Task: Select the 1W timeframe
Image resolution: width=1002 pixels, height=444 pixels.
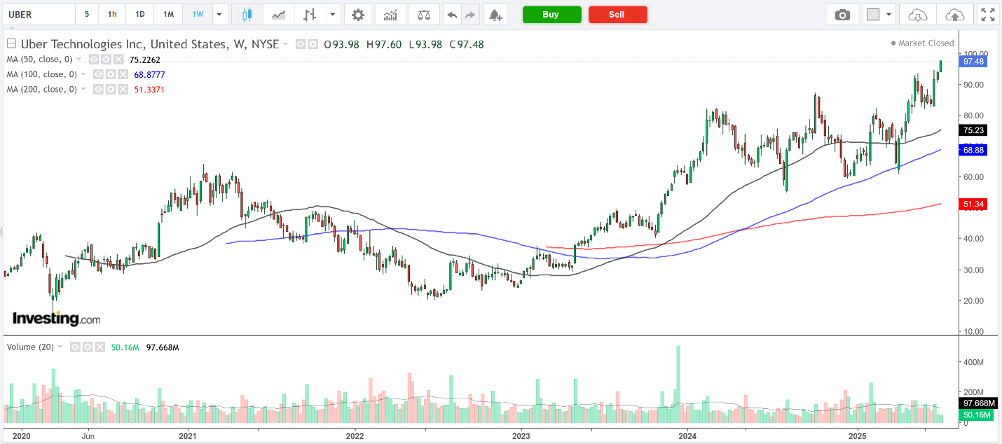Action: point(198,14)
